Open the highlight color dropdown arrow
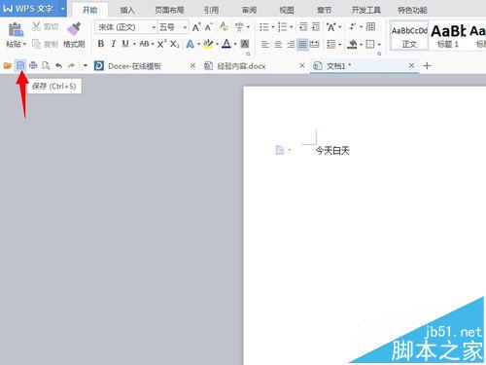The image size is (486, 365). tap(217, 44)
